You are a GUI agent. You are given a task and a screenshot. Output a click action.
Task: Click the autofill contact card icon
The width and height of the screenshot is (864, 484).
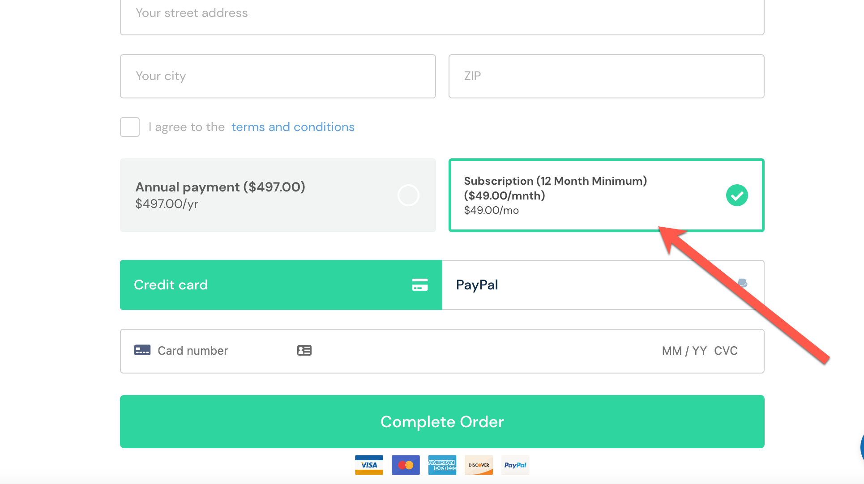point(304,350)
